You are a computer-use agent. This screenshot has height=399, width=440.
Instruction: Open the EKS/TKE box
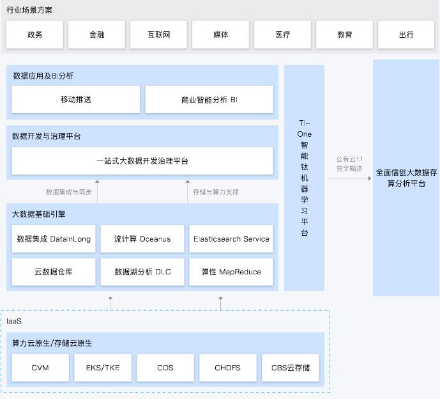pyautogui.click(x=103, y=368)
